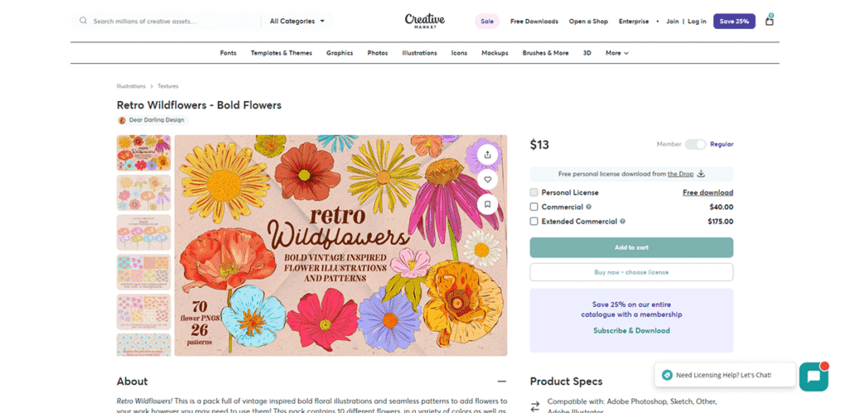This screenshot has height=413, width=850.
Task: Click the Drop download arrow icon
Action: tap(701, 174)
